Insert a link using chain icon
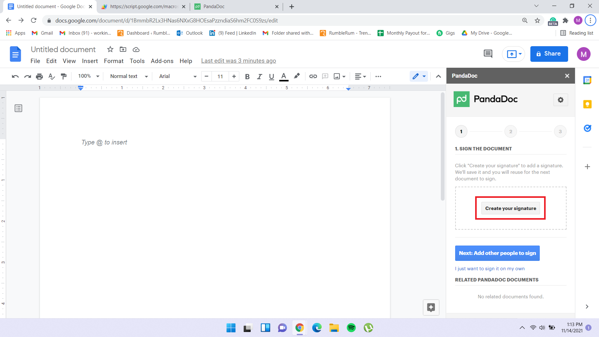The width and height of the screenshot is (599, 337). pyautogui.click(x=313, y=76)
